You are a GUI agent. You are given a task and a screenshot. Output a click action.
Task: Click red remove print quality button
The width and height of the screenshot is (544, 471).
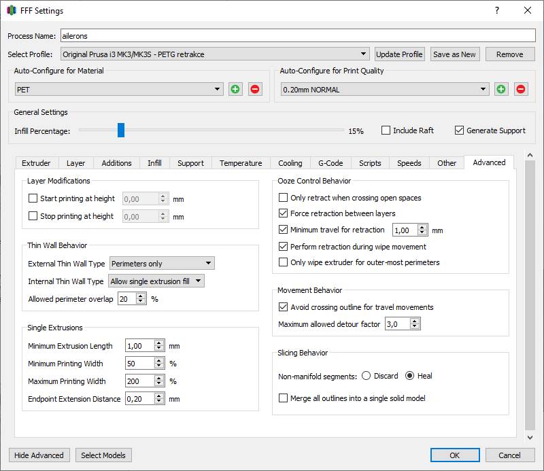521,89
